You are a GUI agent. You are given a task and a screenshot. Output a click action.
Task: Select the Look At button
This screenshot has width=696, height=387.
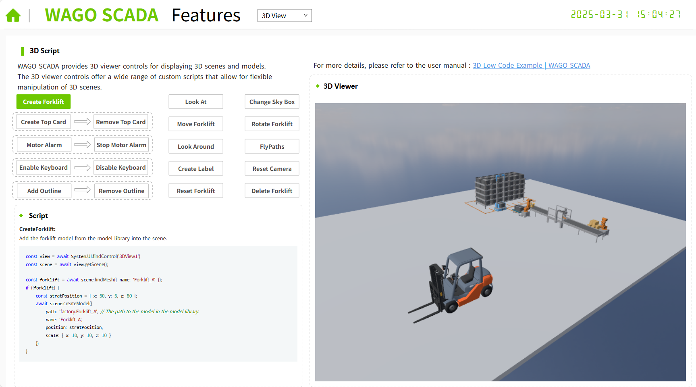tap(195, 102)
